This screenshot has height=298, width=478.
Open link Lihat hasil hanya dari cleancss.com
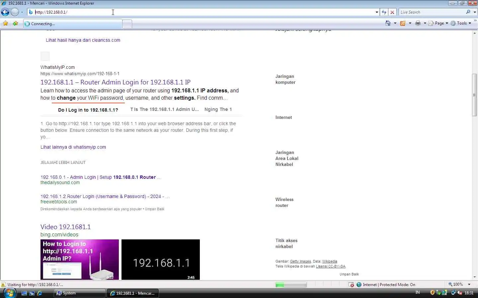(83, 40)
